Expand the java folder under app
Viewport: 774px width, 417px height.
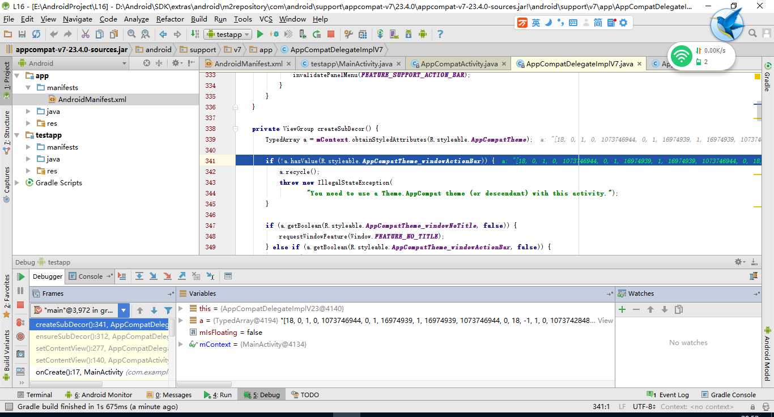click(28, 112)
